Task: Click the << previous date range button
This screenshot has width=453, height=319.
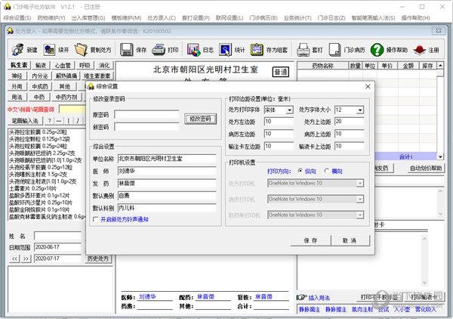Action: click(x=14, y=259)
